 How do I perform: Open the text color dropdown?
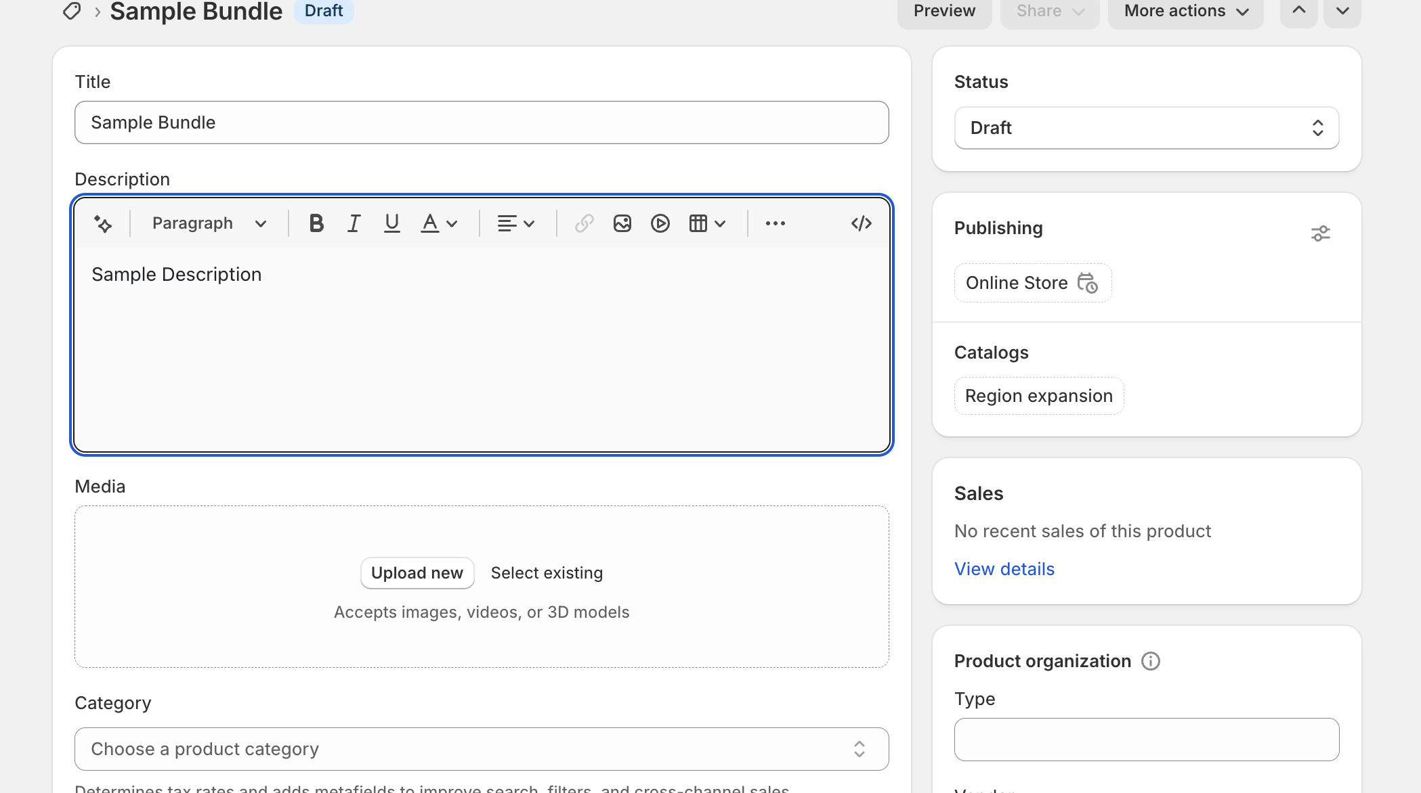pos(439,223)
